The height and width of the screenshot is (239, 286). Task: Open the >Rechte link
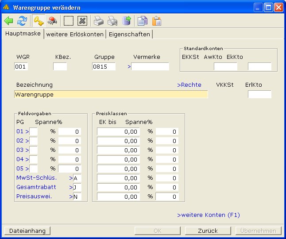point(189,85)
